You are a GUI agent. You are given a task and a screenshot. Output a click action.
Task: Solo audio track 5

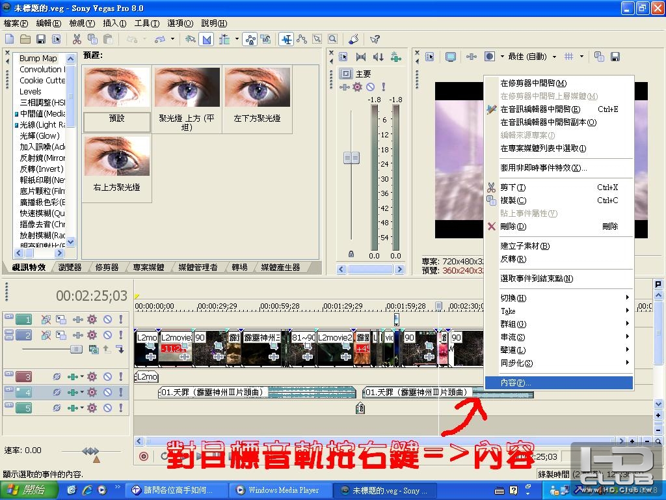pyautogui.click(x=121, y=408)
